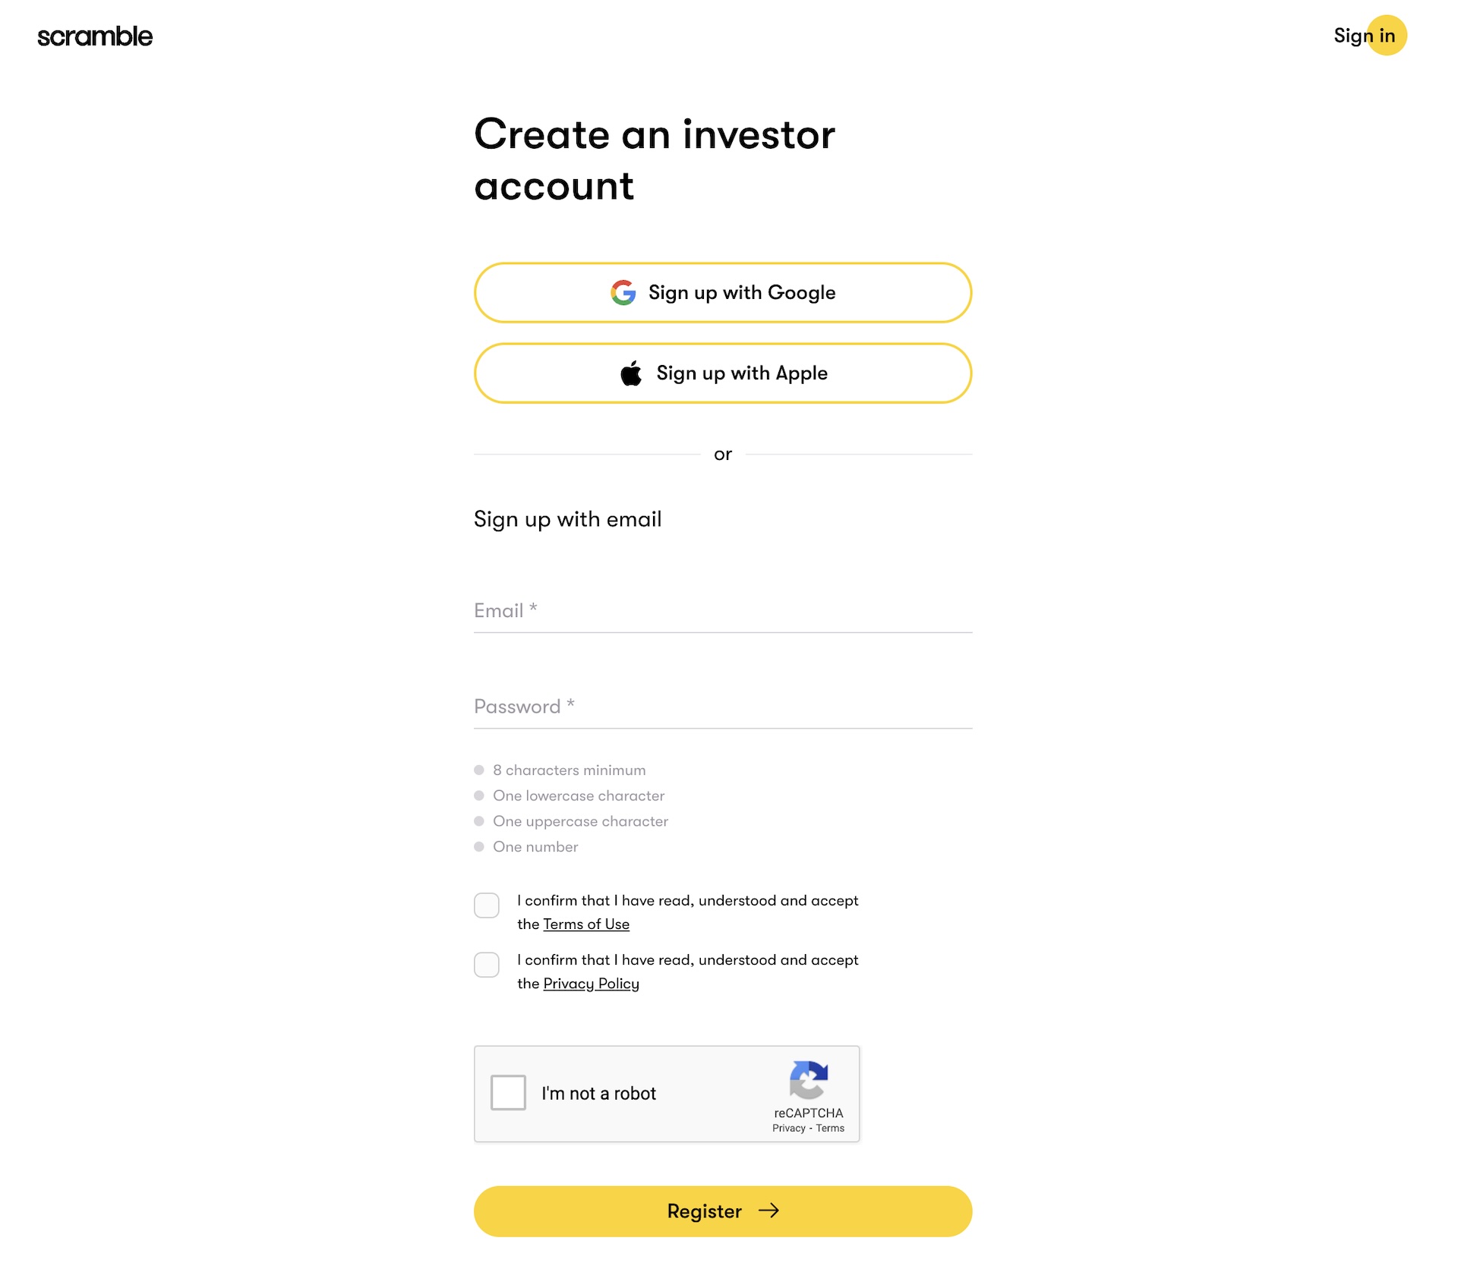Click the Google logo icon

(623, 293)
